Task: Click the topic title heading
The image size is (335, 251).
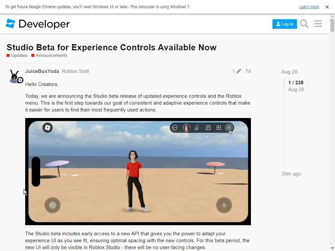Action: pos(112,47)
